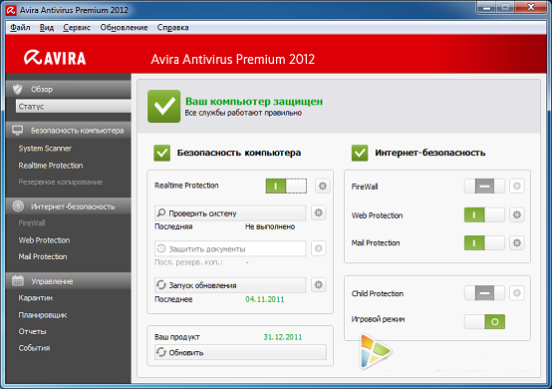Click the Avira logo in red banner

pyautogui.click(x=55, y=58)
